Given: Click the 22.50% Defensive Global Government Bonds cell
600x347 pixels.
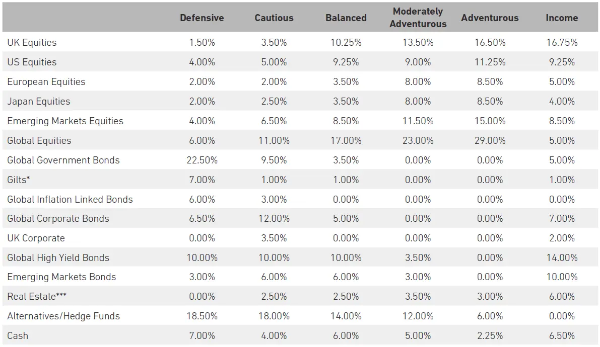Looking at the screenshot, I should pyautogui.click(x=202, y=160).
